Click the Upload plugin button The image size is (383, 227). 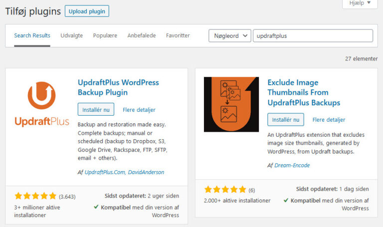coord(87,11)
